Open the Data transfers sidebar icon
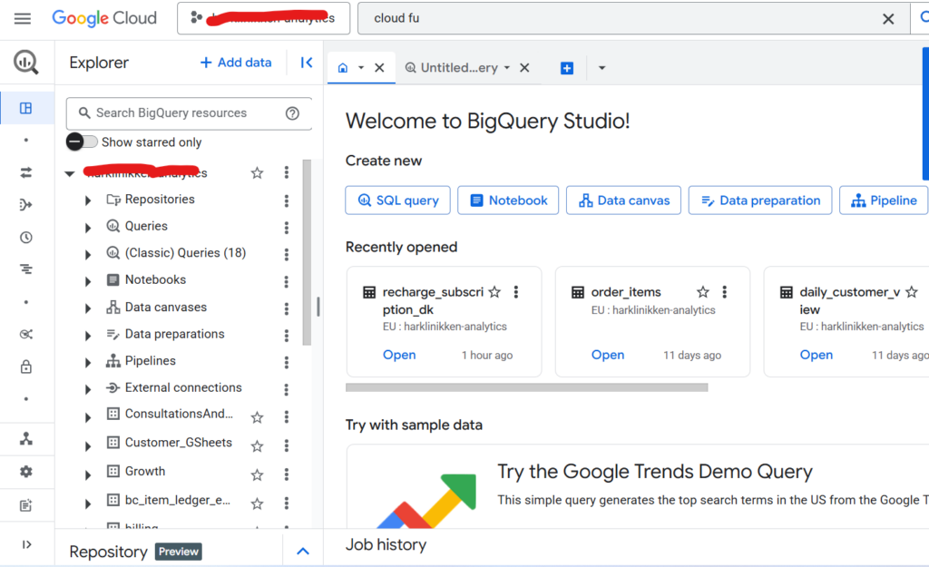Image resolution: width=929 pixels, height=567 pixels. tap(25, 172)
